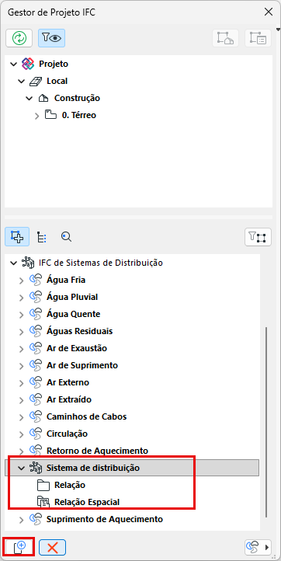Click the Ar de Exaustão system icon
Image resolution: width=281 pixels, height=561 pixels.
pos(36,348)
